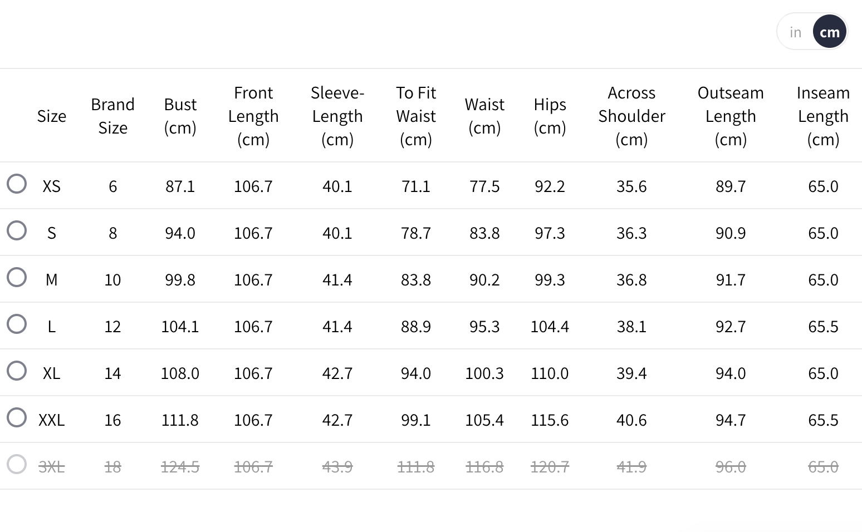The image size is (862, 532).
Task: Click the Inseam Length column header
Action: click(x=823, y=116)
